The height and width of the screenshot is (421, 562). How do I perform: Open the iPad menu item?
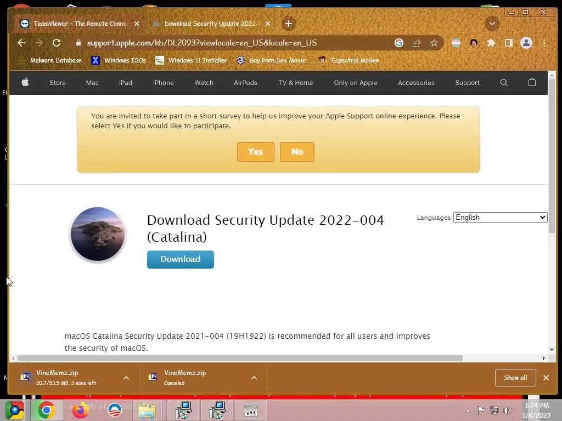point(126,83)
